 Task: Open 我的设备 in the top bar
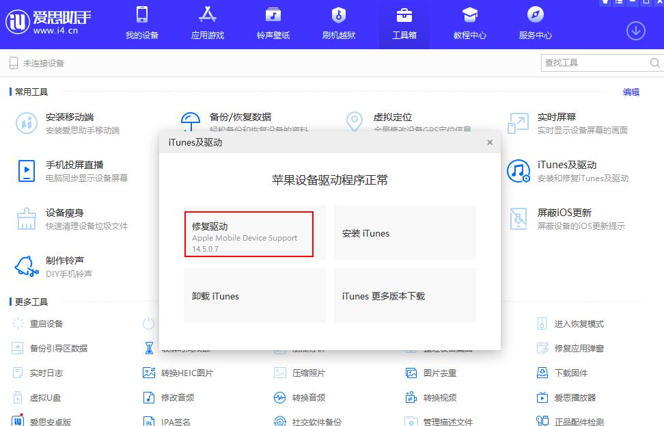pyautogui.click(x=142, y=23)
